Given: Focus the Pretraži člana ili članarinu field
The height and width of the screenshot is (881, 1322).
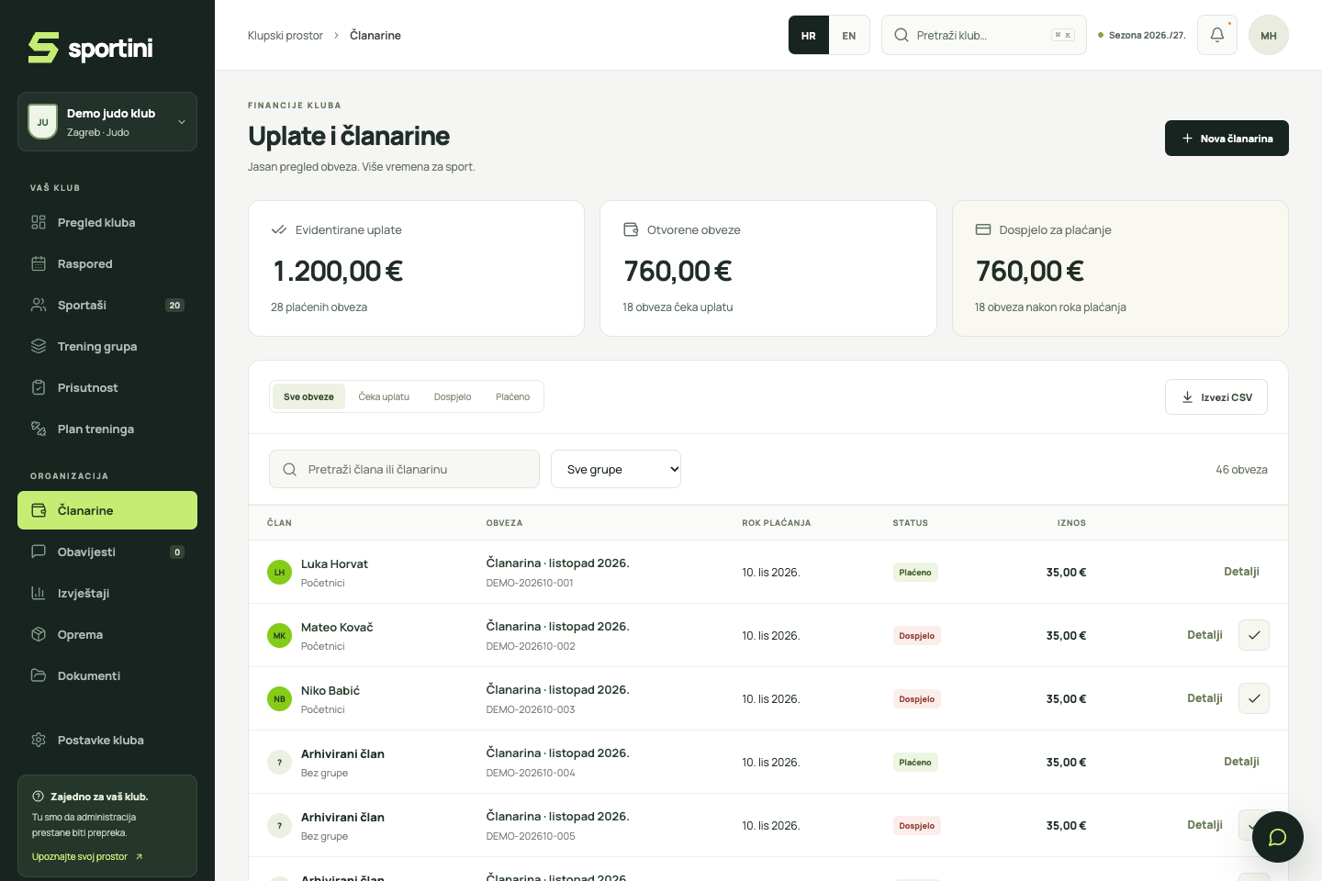Looking at the screenshot, I should tap(404, 469).
